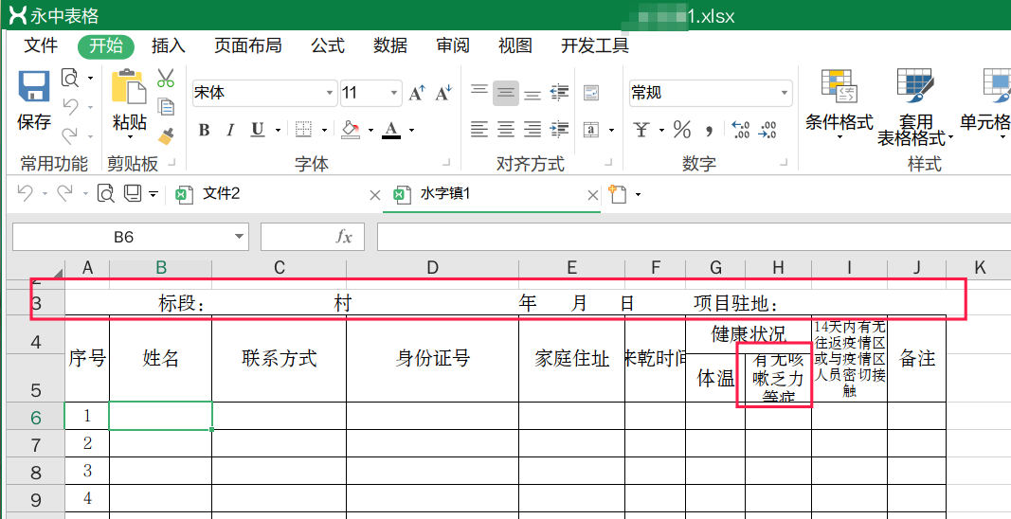Select top vertical alignment
Image resolution: width=1011 pixels, height=519 pixels.
479,90
